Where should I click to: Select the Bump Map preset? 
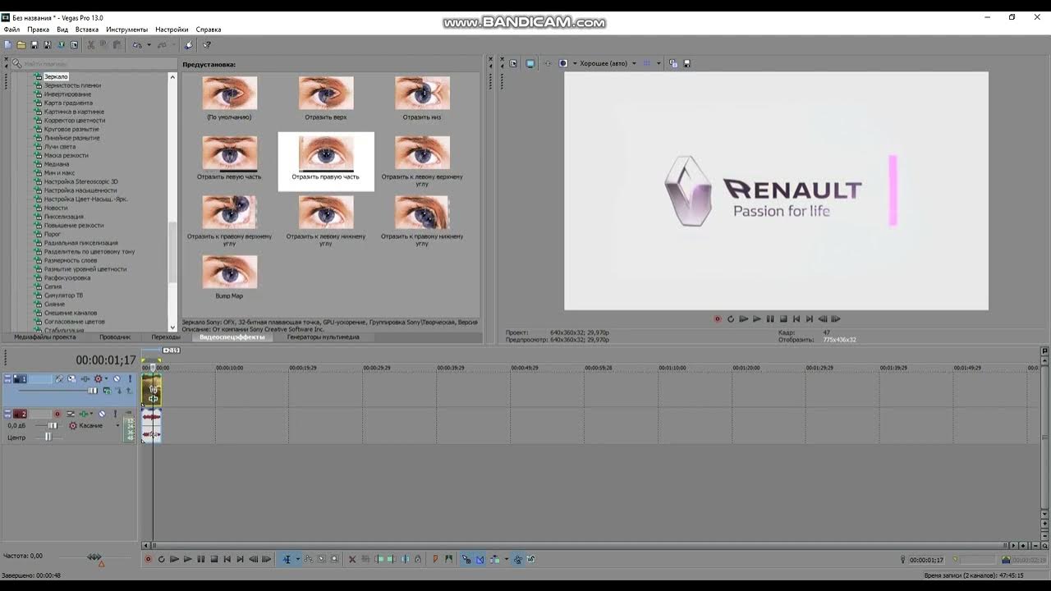pos(229,277)
